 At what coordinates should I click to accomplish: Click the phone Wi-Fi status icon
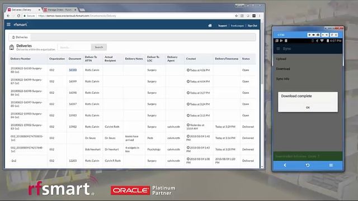pyautogui.click(x=322, y=41)
